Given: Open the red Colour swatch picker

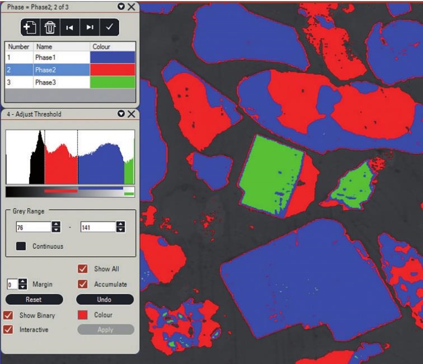Looking at the screenshot, I should pos(83,315).
